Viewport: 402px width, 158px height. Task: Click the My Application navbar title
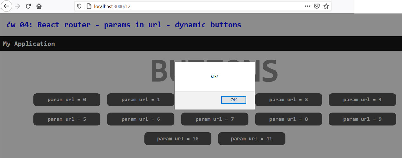click(29, 44)
